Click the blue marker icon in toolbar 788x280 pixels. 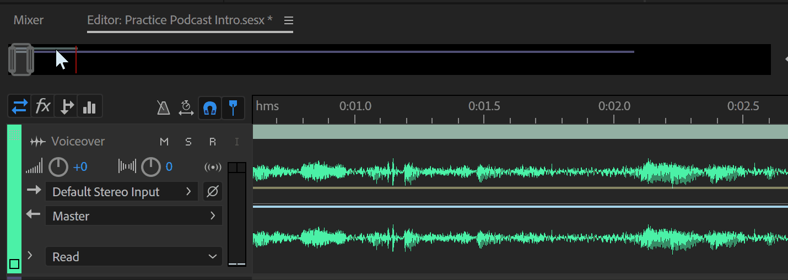click(234, 108)
